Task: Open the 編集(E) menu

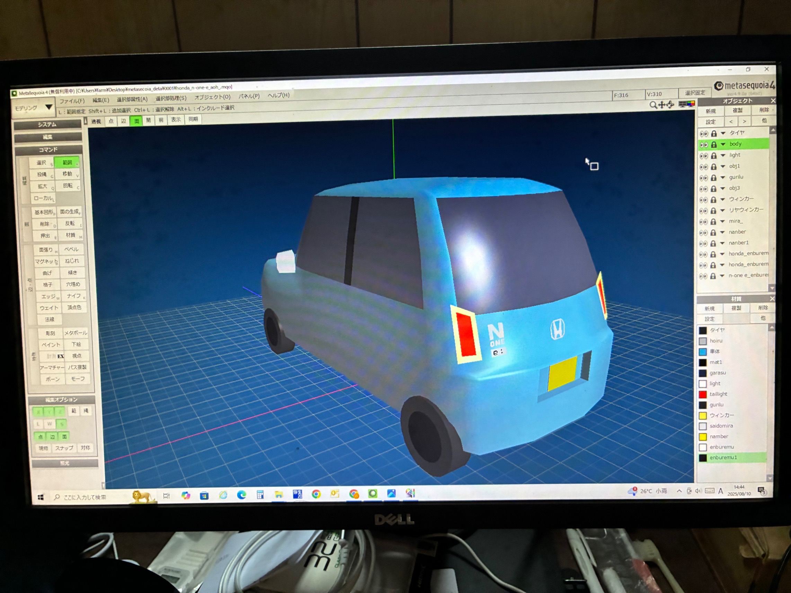Action: [100, 100]
